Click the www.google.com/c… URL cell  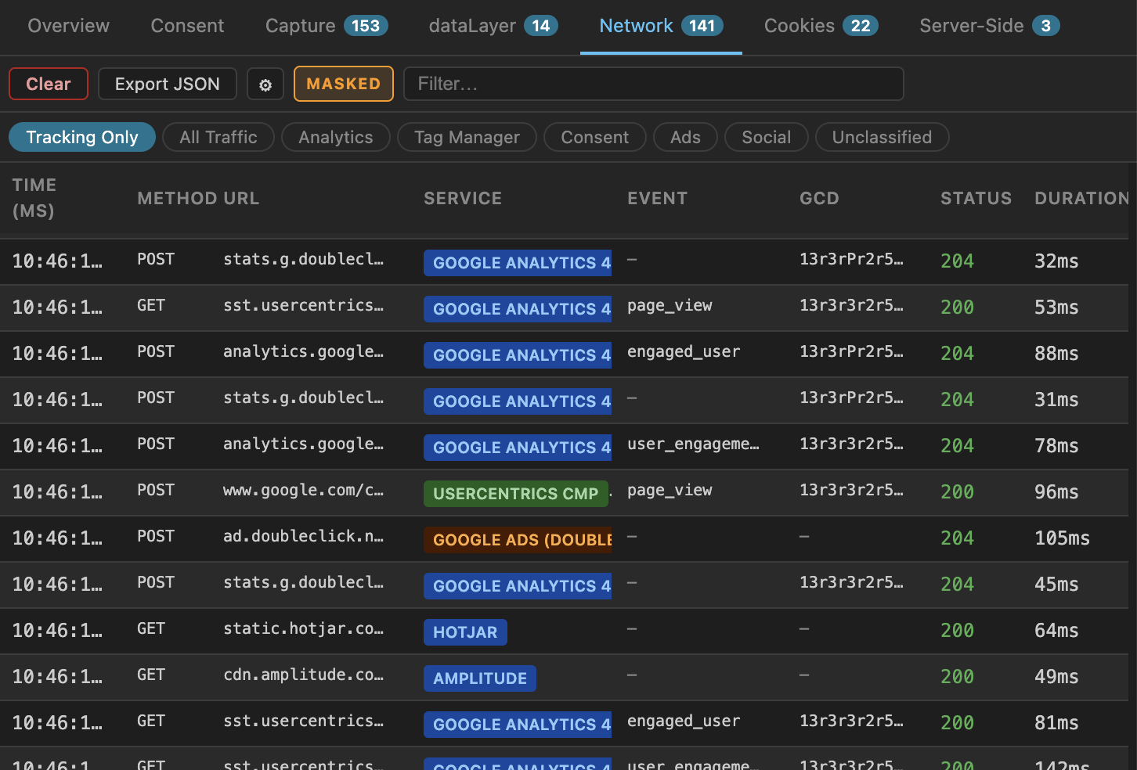coord(303,491)
